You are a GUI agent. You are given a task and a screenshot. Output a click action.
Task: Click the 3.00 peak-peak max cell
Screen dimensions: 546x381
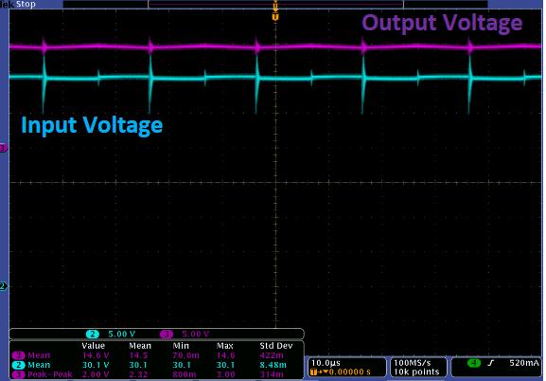pyautogui.click(x=225, y=374)
